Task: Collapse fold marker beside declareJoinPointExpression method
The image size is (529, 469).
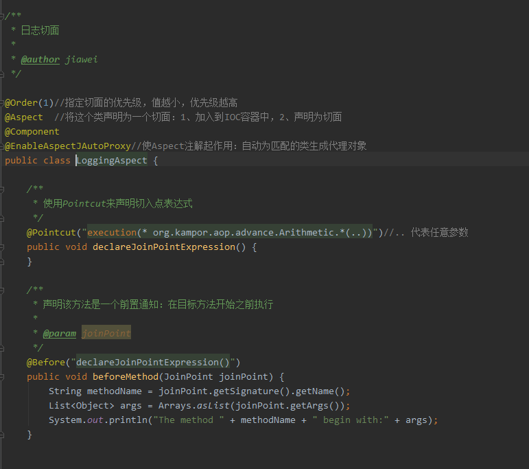Action: (x=1, y=247)
